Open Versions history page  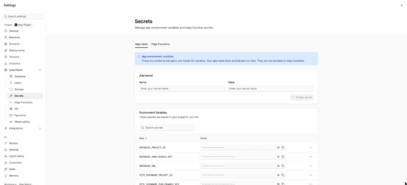(x=23, y=57)
